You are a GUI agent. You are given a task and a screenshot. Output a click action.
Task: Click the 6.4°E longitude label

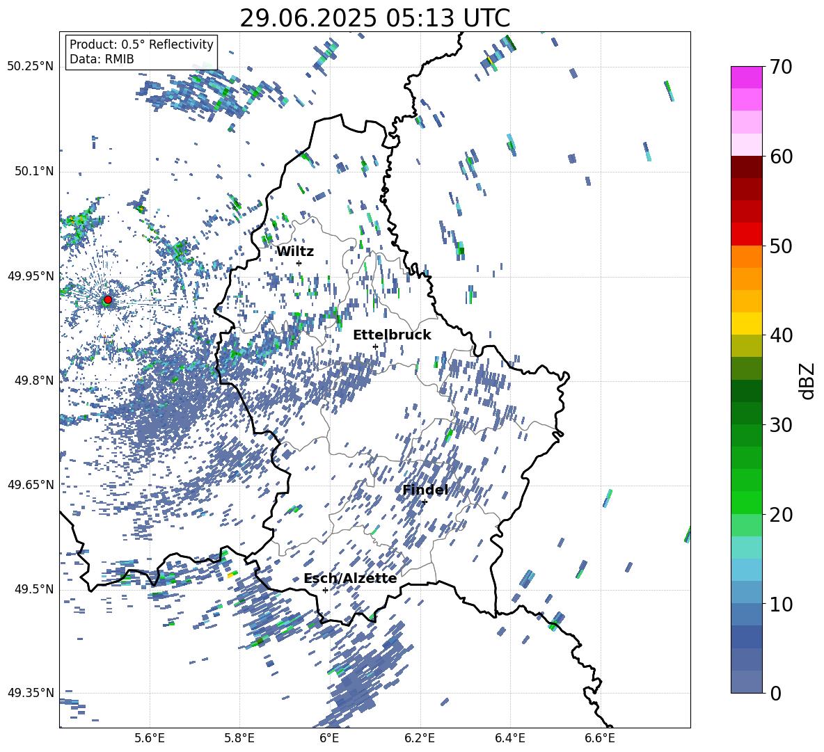point(509,738)
